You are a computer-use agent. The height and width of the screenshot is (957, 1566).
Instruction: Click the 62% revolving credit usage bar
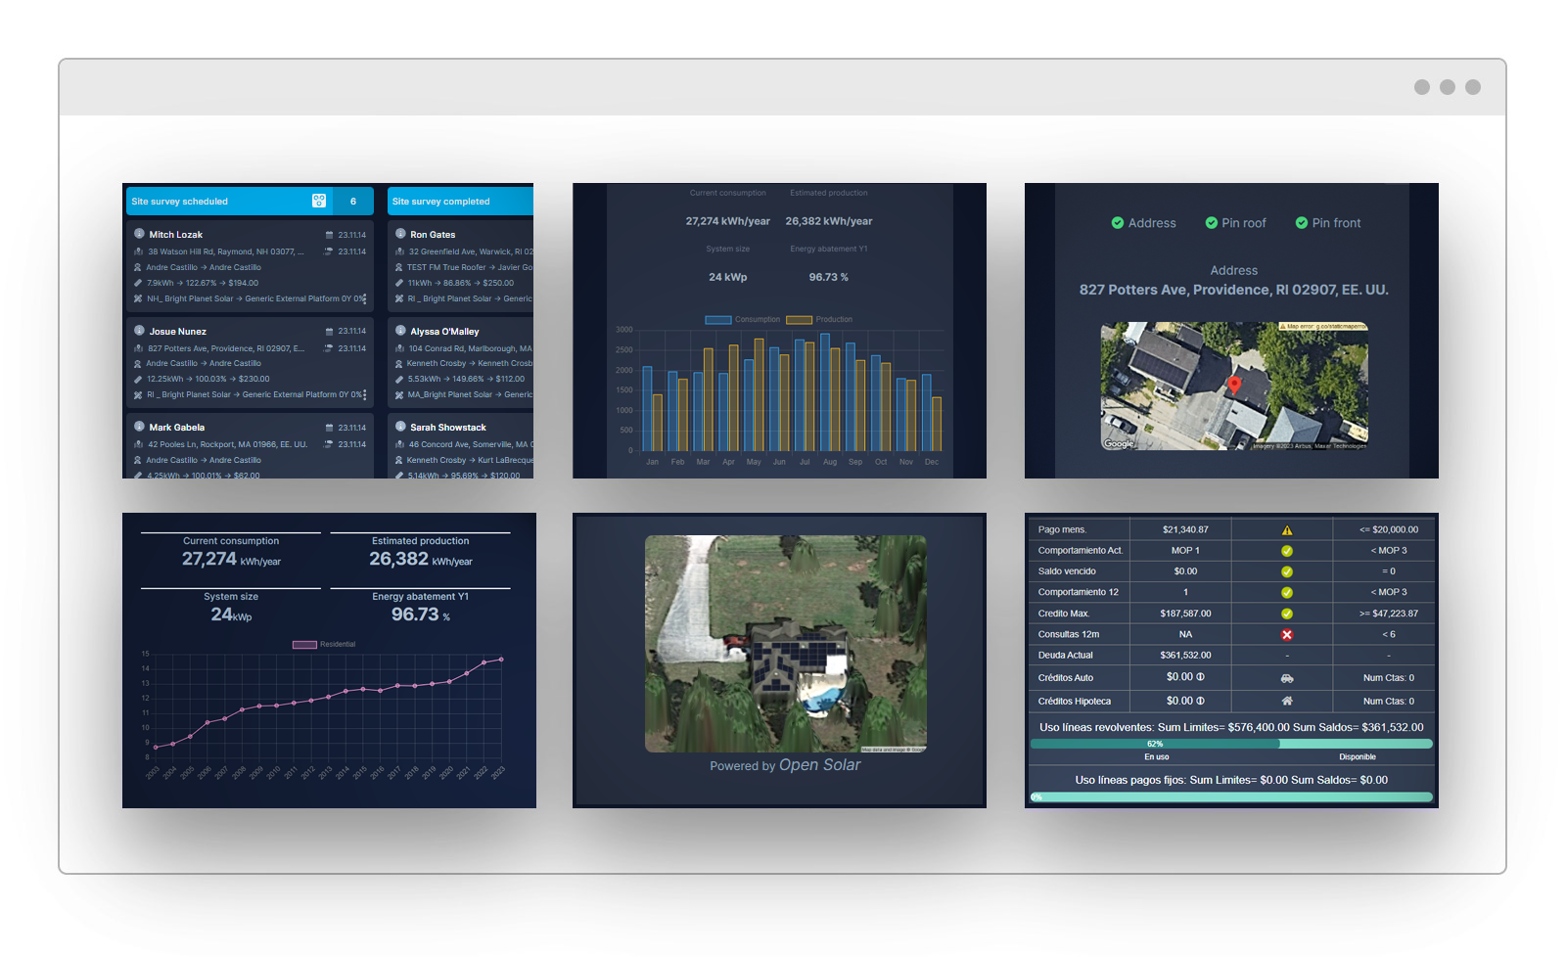coord(1155,745)
